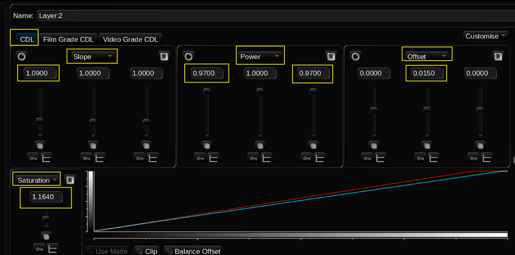Click the keyframe key icon under Offset red

coord(368,158)
